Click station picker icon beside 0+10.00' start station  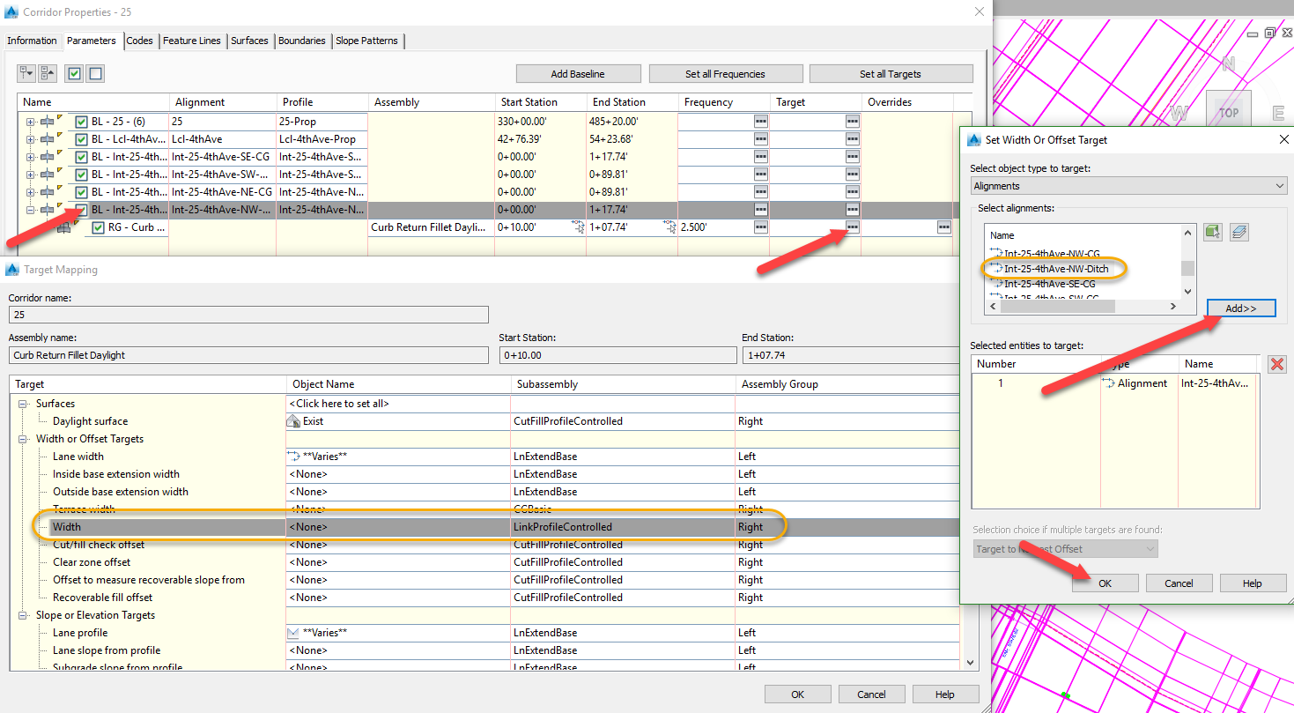[x=578, y=227]
